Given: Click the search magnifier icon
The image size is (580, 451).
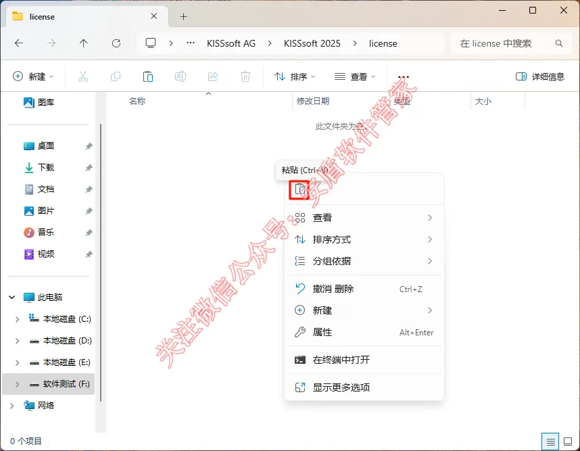Looking at the screenshot, I should point(559,43).
